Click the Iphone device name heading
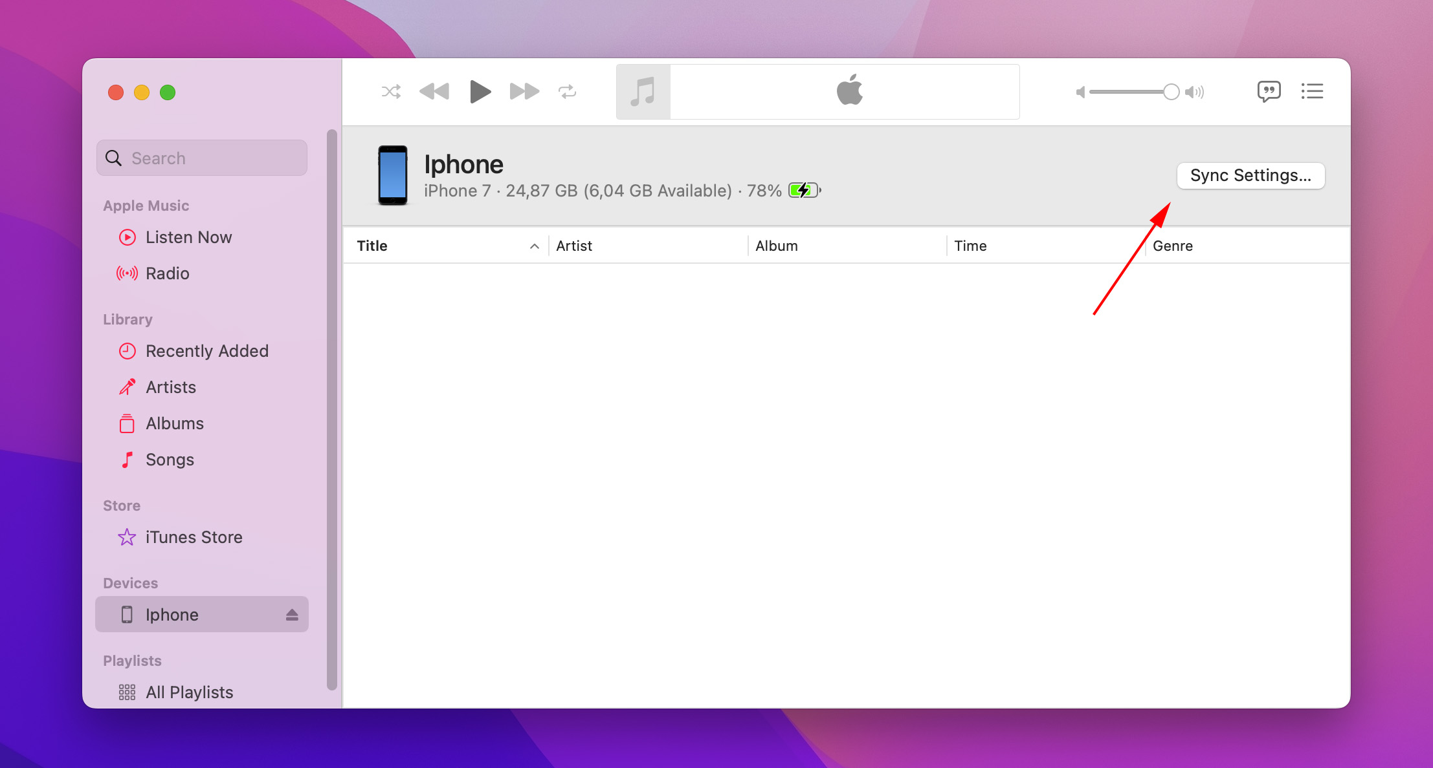Image resolution: width=1433 pixels, height=768 pixels. [x=463, y=165]
